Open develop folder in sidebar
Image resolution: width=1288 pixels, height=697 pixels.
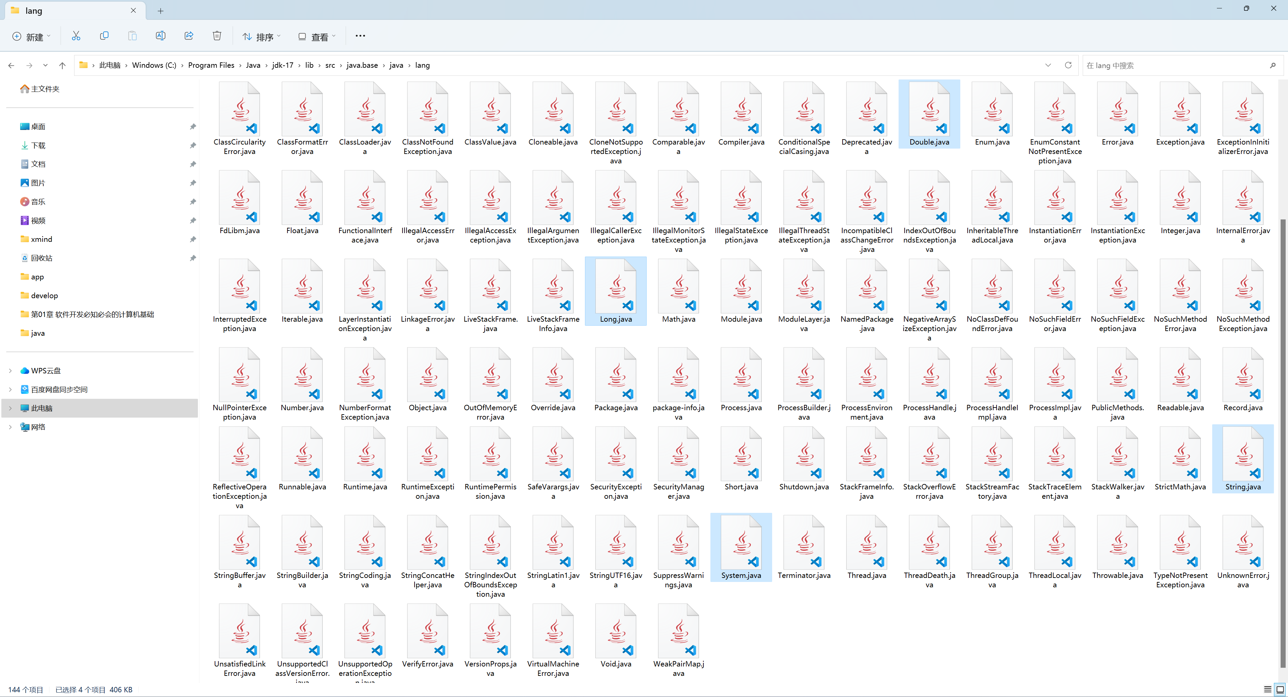tap(40, 296)
